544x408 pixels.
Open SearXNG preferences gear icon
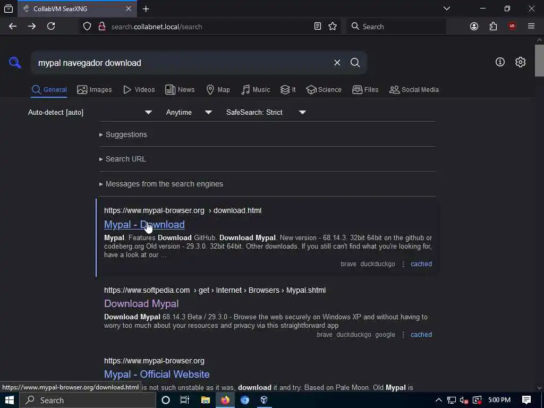click(520, 62)
